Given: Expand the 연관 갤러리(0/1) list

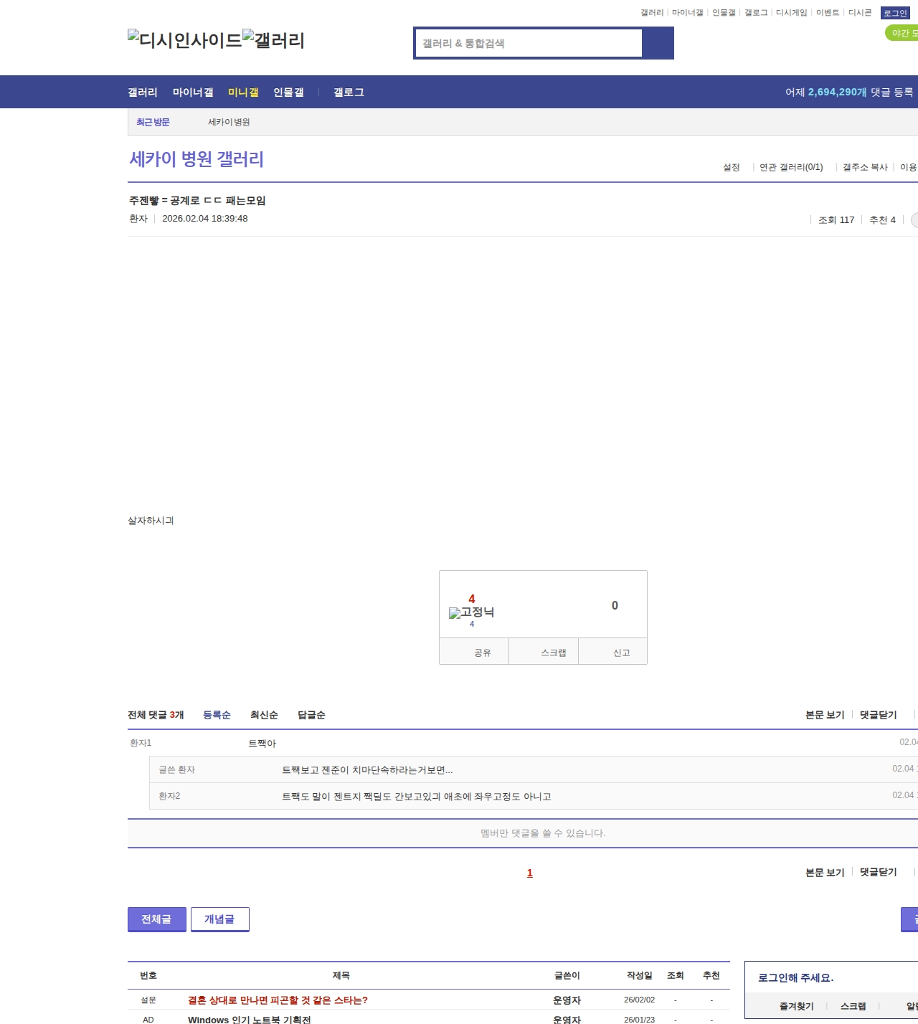Looking at the screenshot, I should 790,167.
